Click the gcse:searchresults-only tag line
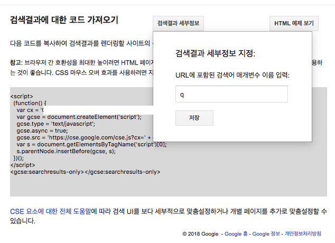 [x=85, y=172]
